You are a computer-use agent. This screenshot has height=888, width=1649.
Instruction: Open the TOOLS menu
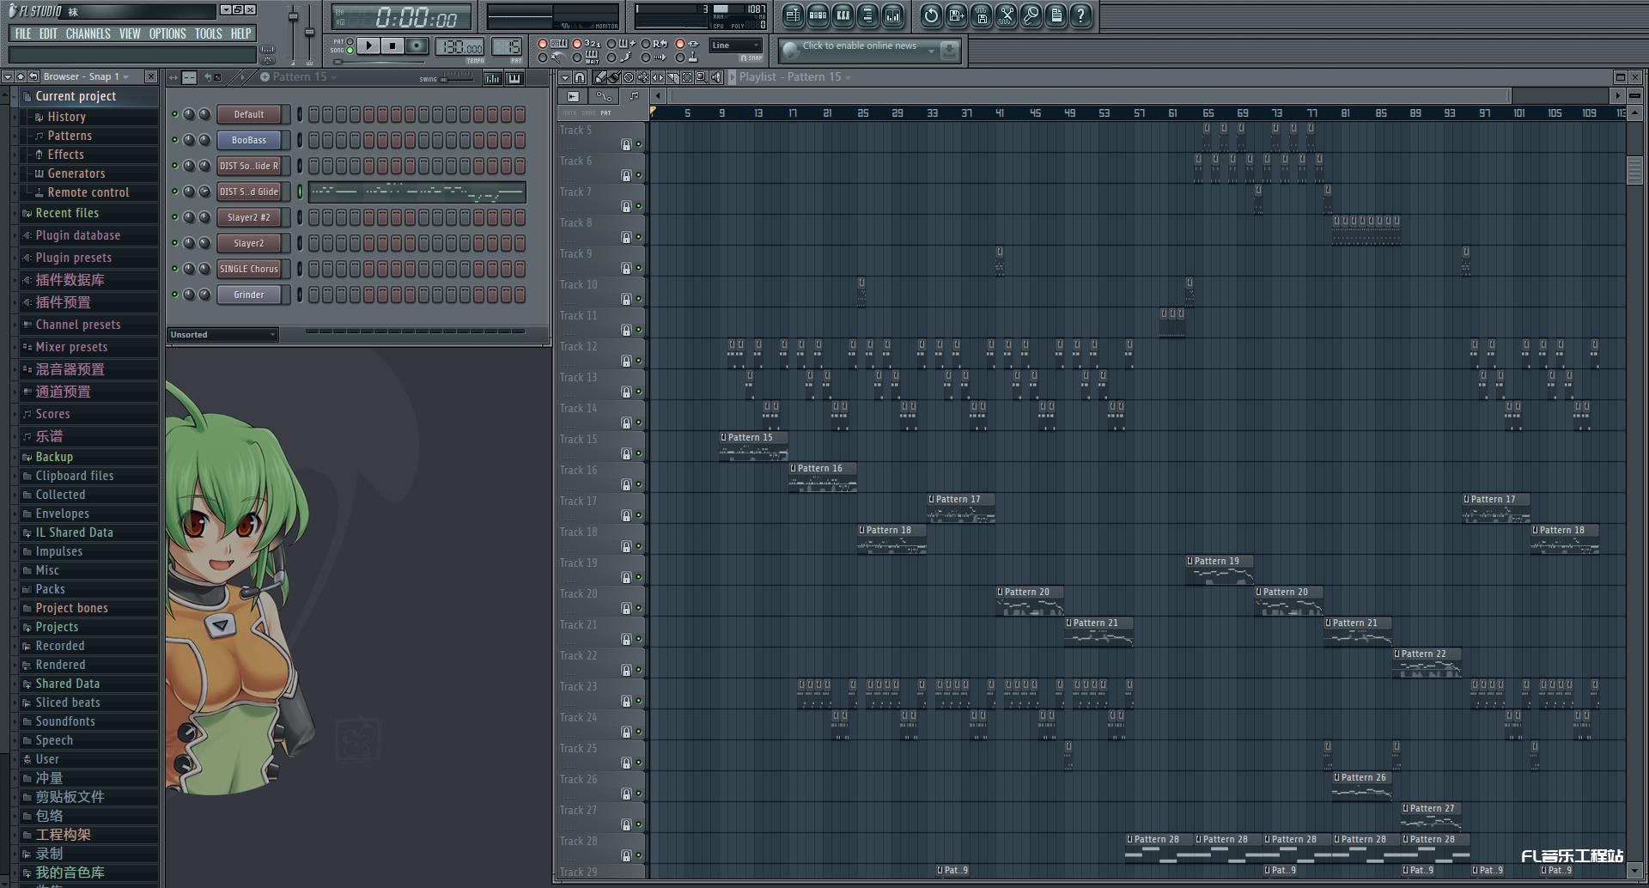pyautogui.click(x=208, y=33)
